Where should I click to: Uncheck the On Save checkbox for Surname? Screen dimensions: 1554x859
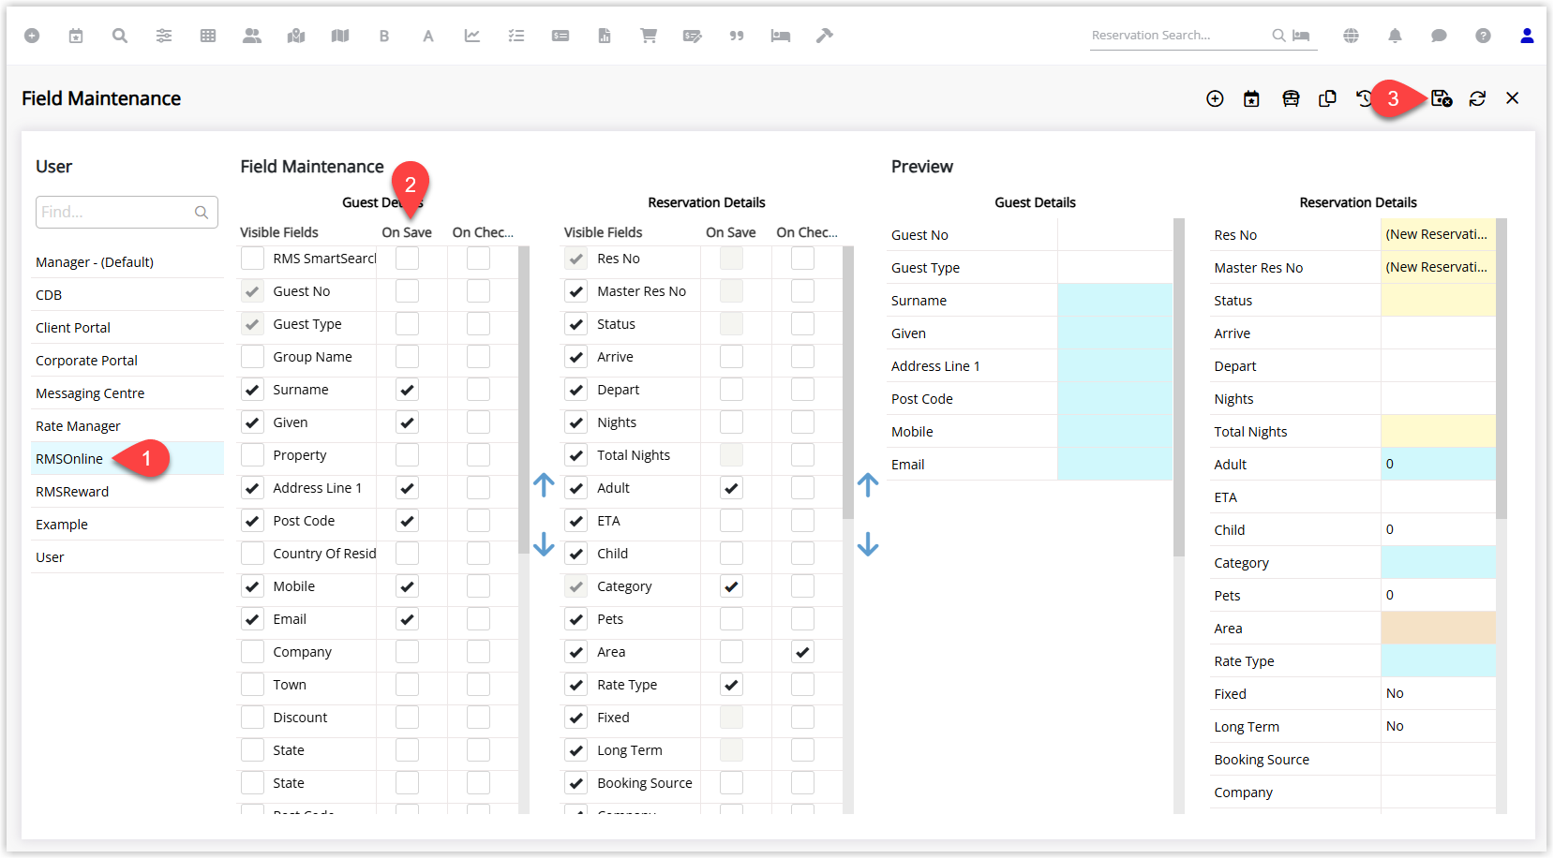407,390
